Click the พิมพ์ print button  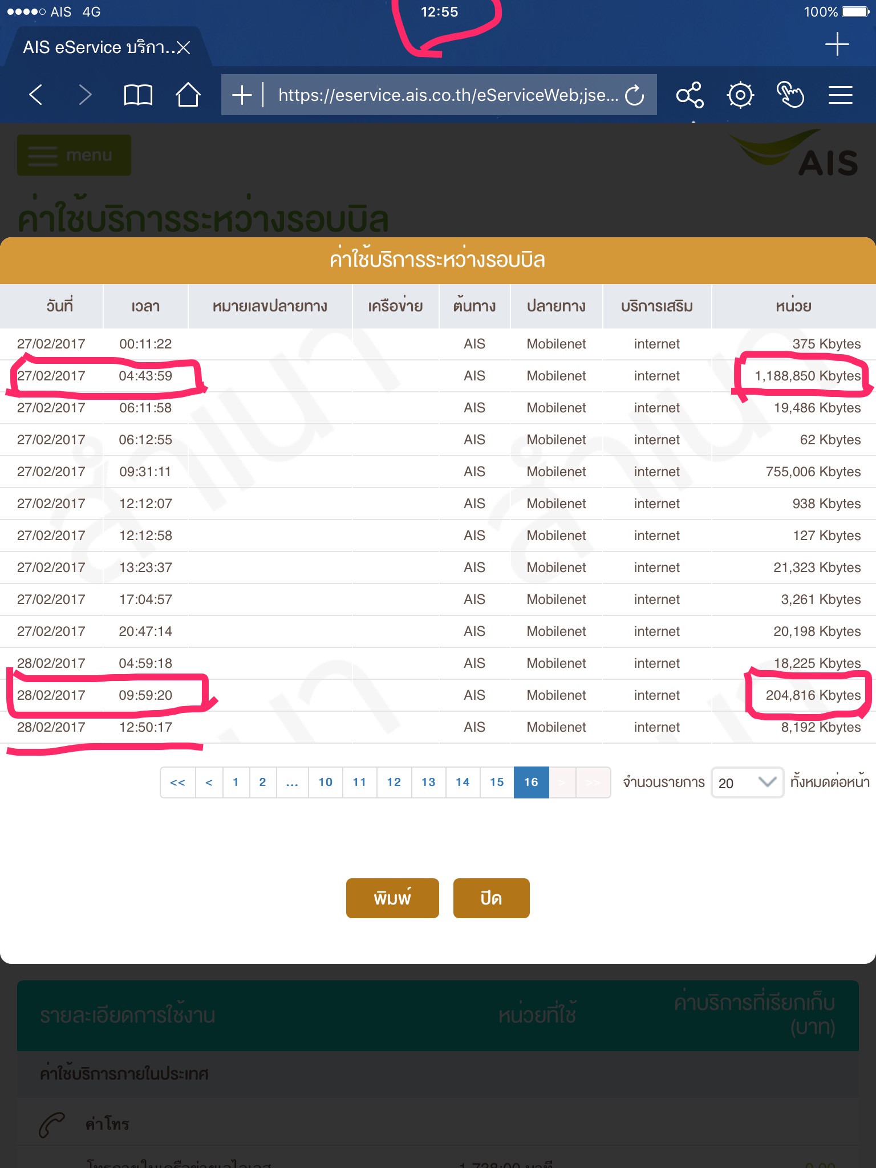coord(392,898)
